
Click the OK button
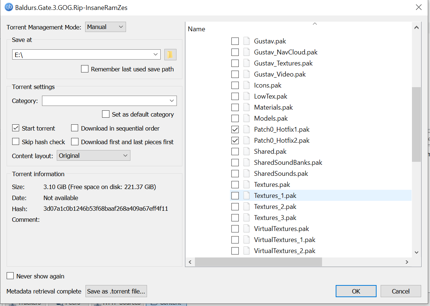[356, 291]
